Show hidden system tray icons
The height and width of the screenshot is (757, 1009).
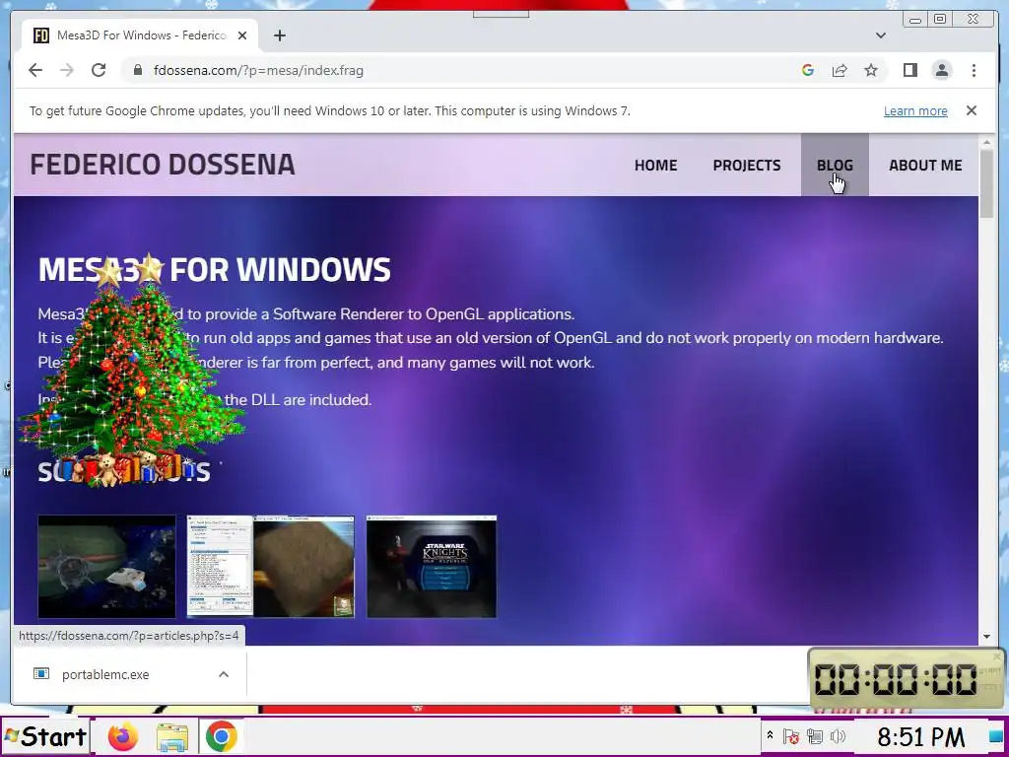[x=770, y=735]
